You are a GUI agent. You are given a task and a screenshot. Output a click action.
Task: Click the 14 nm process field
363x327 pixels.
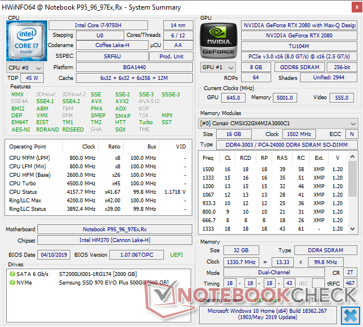pyautogui.click(x=178, y=25)
